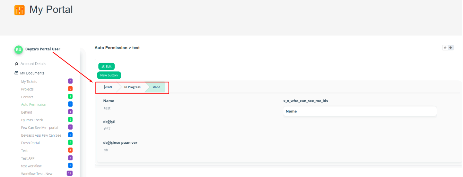Open By Pass Check in sidebar

pos(32,120)
